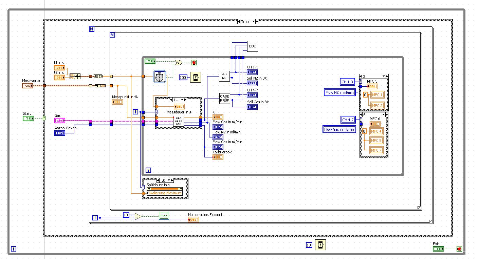Click the inner N count terminal
Image resolution: width=478 pixels, height=259 pixels.
(113, 35)
